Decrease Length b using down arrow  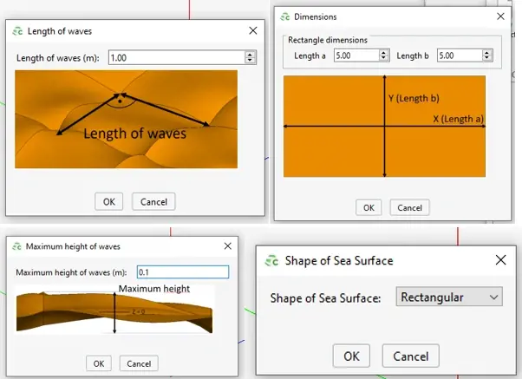(486, 59)
